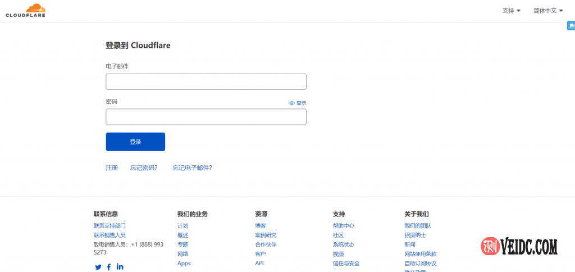Click the 忘记密码? link
The width and height of the screenshot is (575, 272).
click(x=144, y=167)
